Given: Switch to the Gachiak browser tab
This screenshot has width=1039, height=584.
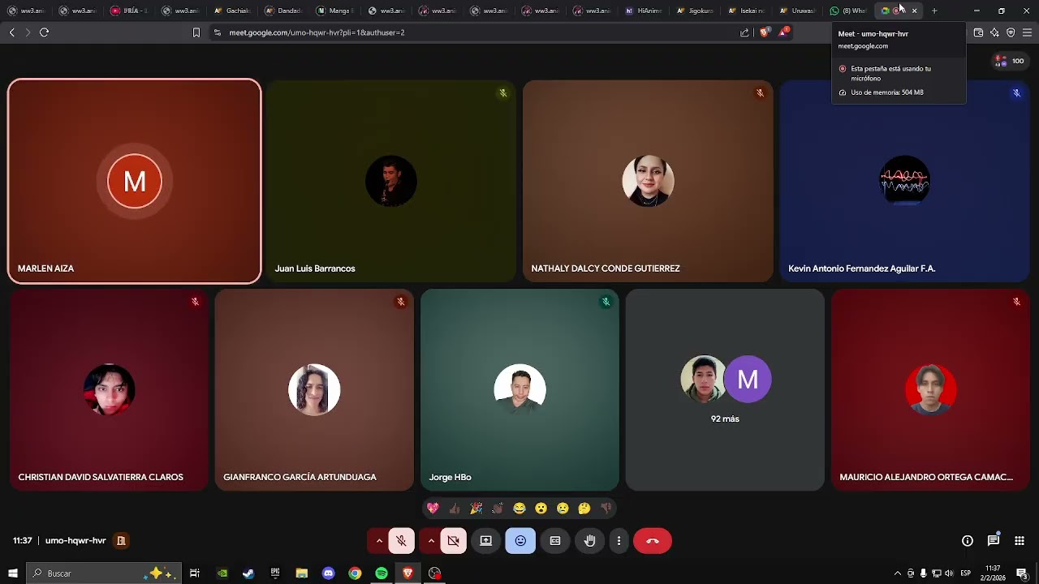Looking at the screenshot, I should [x=233, y=11].
